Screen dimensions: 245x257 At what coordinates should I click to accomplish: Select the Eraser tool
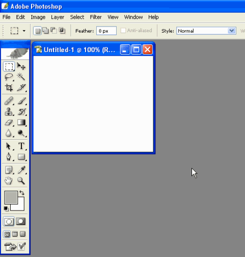pyautogui.click(x=9, y=122)
